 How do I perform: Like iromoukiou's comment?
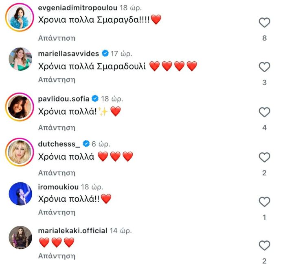(x=265, y=201)
